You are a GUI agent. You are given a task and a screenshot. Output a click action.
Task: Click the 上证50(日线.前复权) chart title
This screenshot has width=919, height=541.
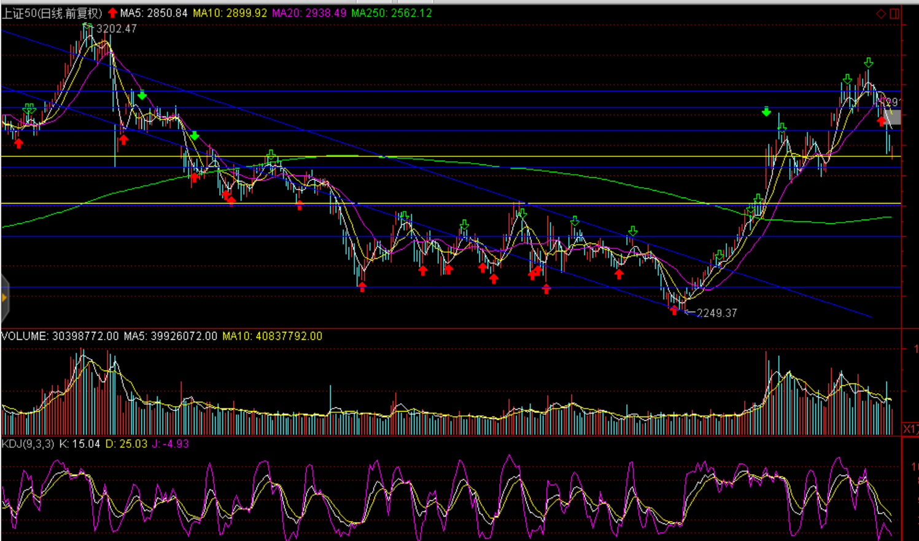(52, 13)
